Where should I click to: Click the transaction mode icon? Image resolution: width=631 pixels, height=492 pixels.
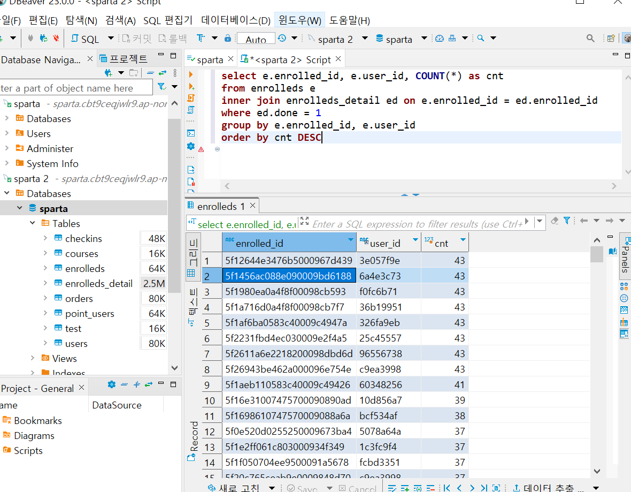coord(201,39)
